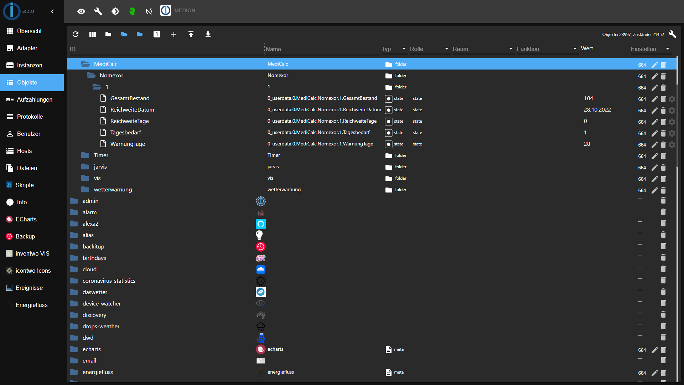
Task: Open the Typ filter dropdown
Action: (x=394, y=49)
